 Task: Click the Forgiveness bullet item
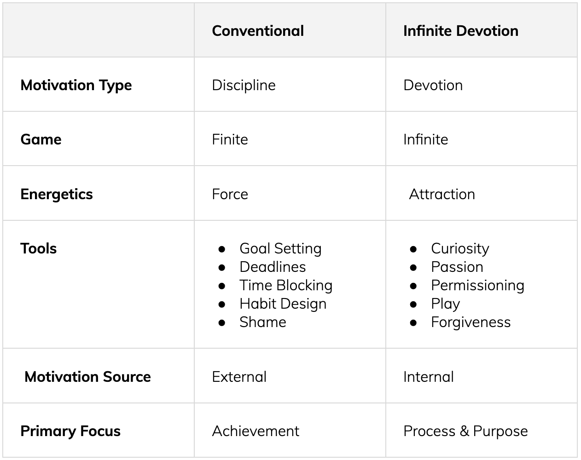click(x=471, y=322)
